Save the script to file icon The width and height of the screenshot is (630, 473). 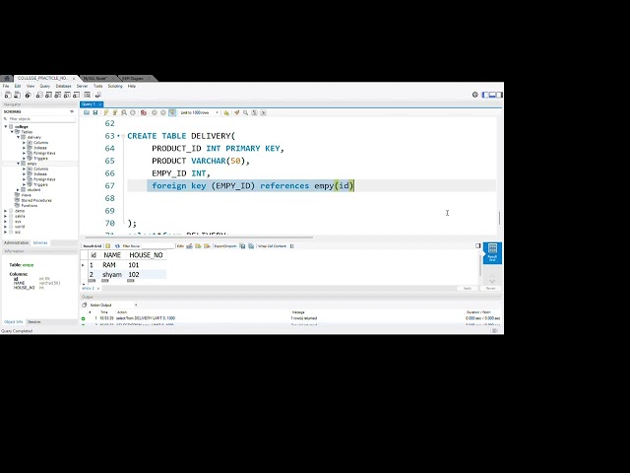[x=95, y=112]
